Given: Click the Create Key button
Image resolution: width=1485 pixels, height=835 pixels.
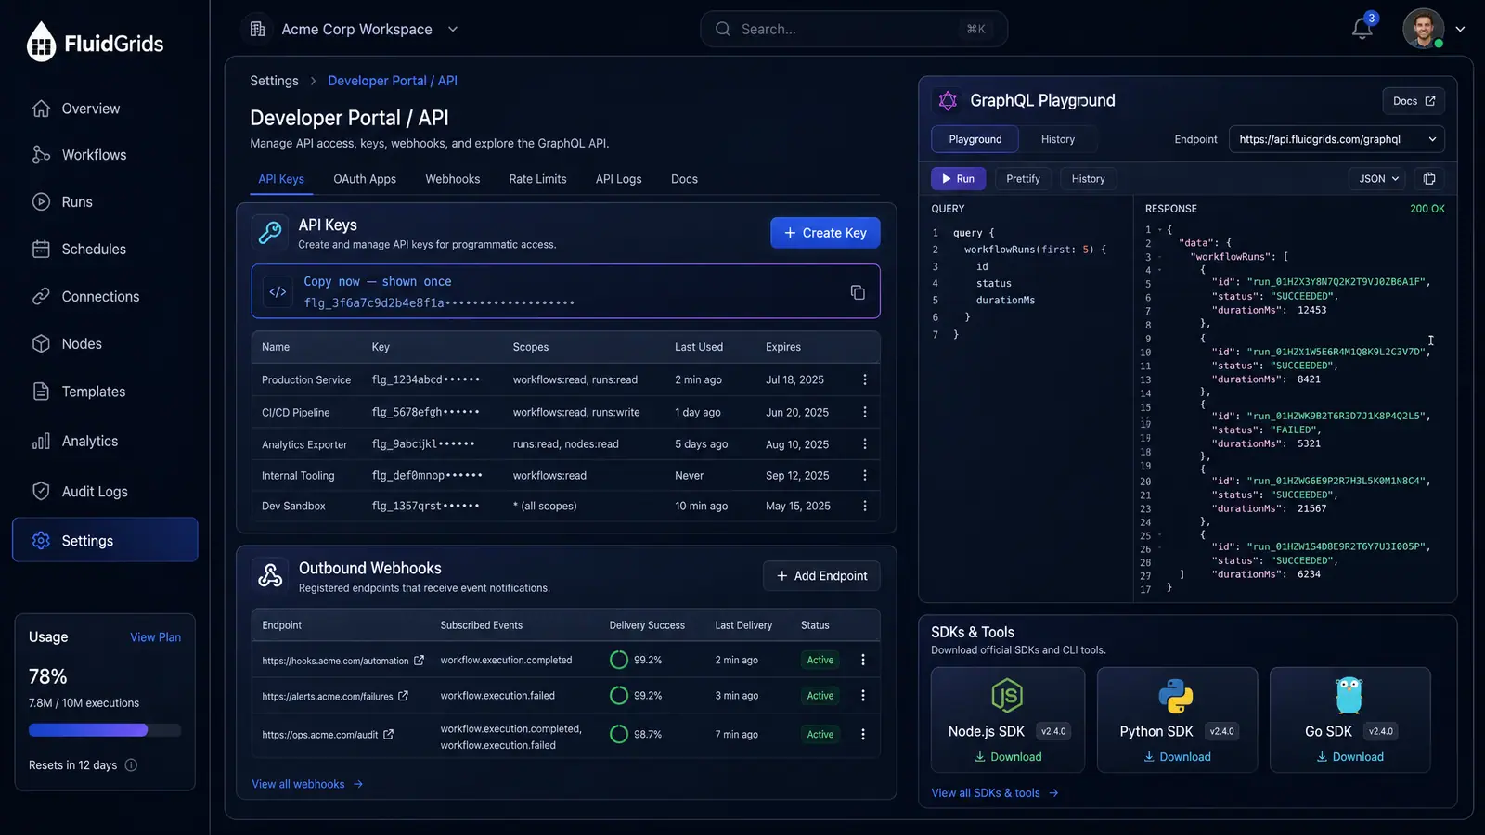Looking at the screenshot, I should (825, 233).
